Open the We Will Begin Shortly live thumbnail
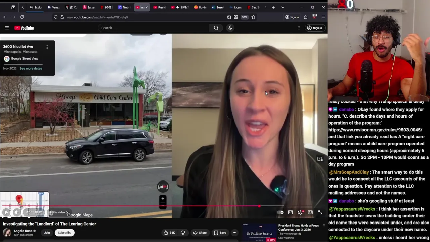The image size is (430, 242). tap(259, 232)
